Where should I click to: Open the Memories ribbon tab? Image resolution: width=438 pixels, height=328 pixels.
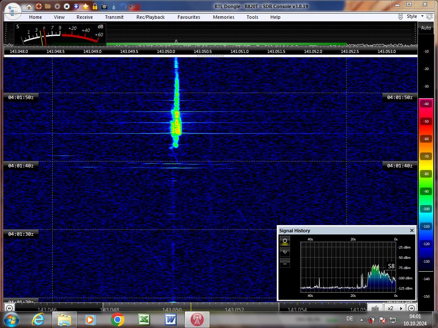click(223, 17)
